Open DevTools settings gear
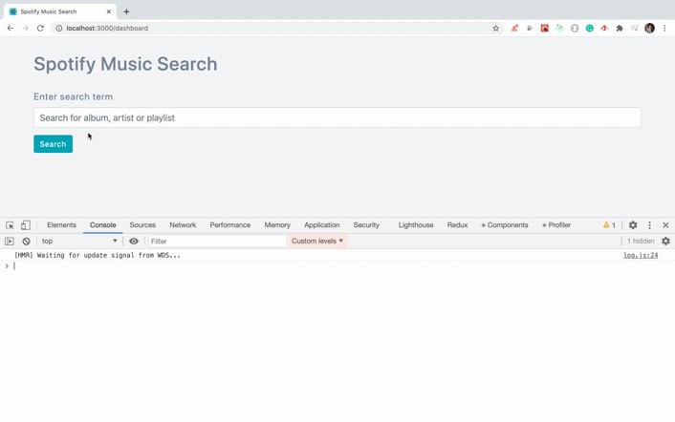 pos(633,225)
